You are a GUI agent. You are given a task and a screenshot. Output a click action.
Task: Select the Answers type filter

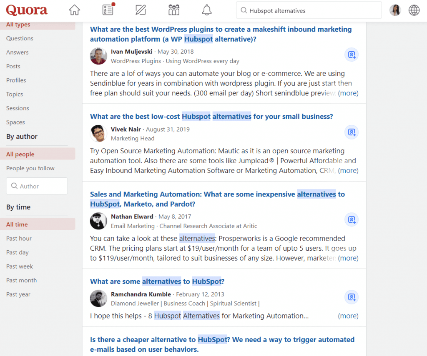tap(18, 52)
